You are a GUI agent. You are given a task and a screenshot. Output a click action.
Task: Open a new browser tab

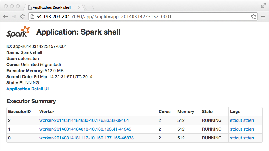pos(89,8)
